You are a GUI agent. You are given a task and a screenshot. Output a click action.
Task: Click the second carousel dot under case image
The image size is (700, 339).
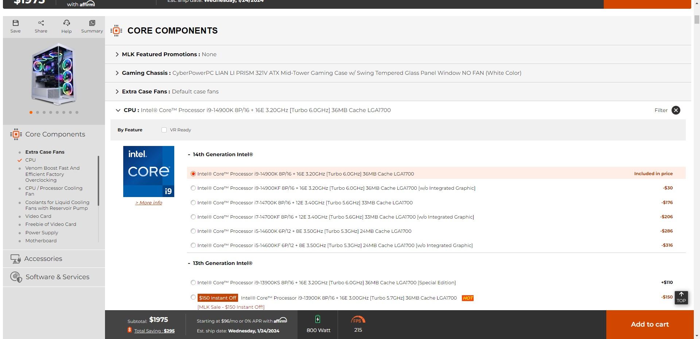click(37, 112)
